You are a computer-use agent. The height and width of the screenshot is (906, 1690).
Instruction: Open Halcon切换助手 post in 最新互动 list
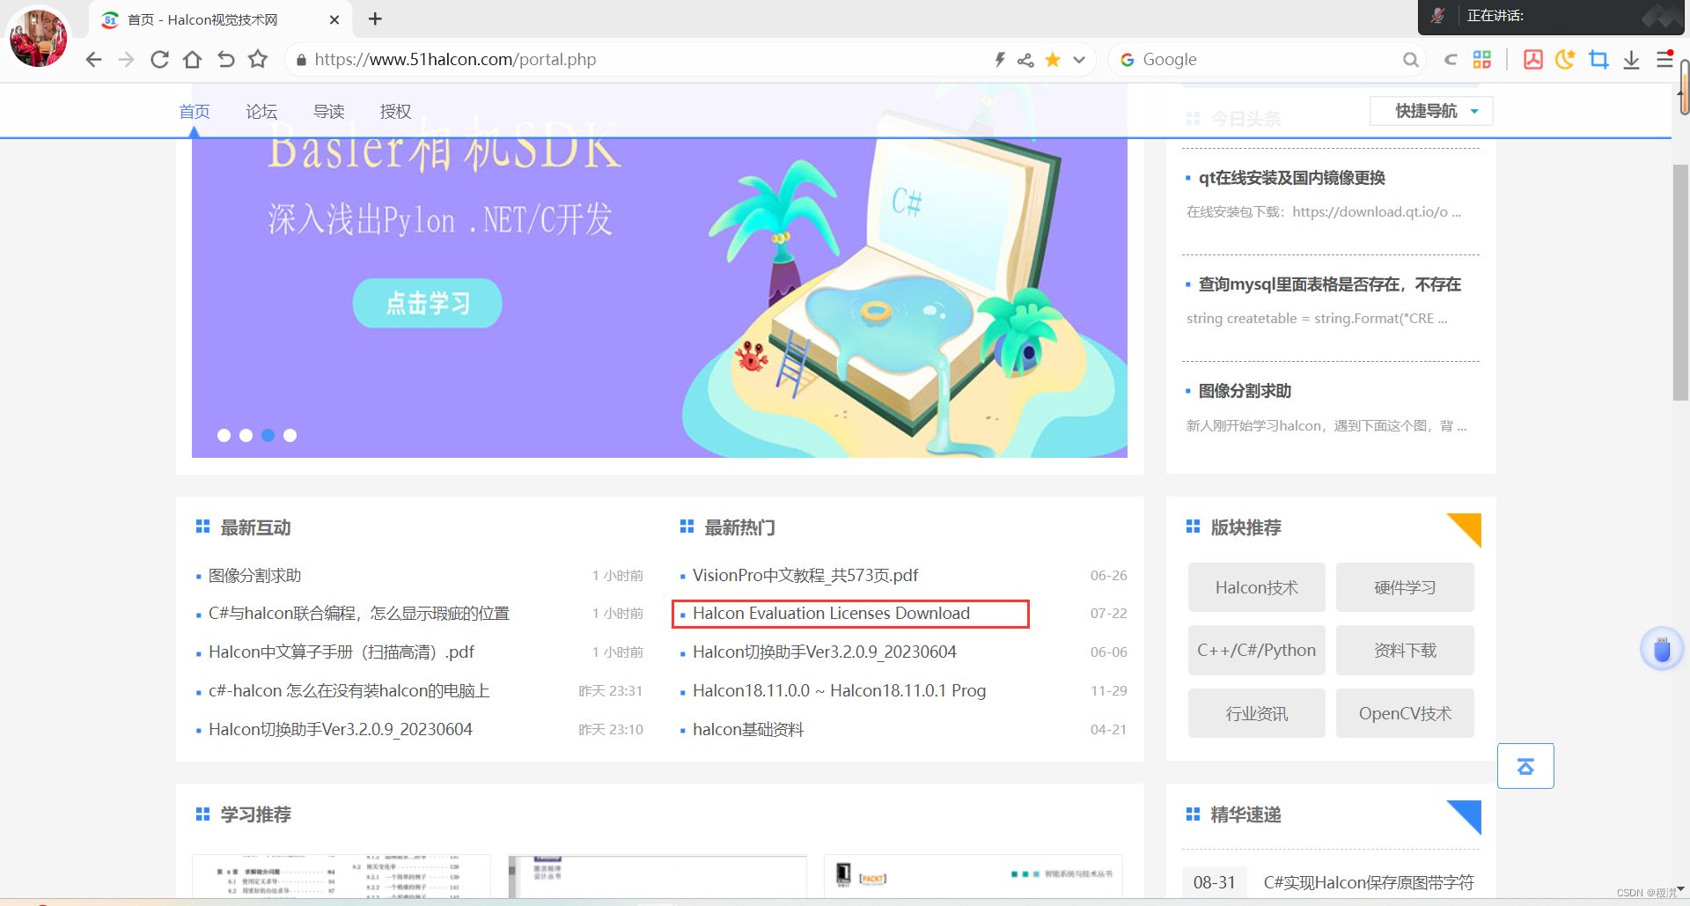point(341,730)
